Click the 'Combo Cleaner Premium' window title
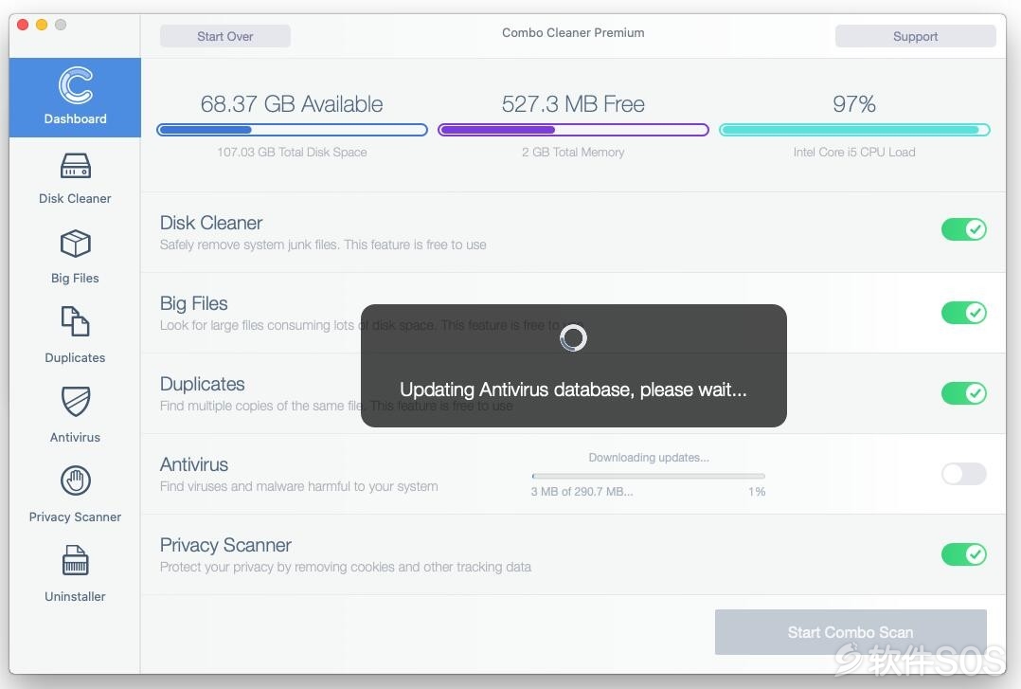1021x689 pixels. (573, 32)
